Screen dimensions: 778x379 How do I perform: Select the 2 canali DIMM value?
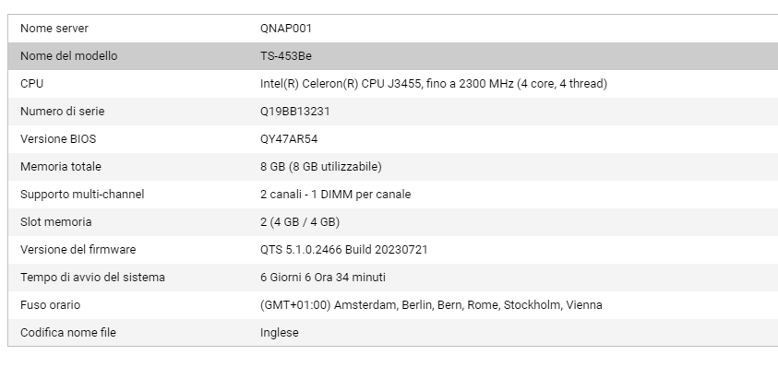335,195
